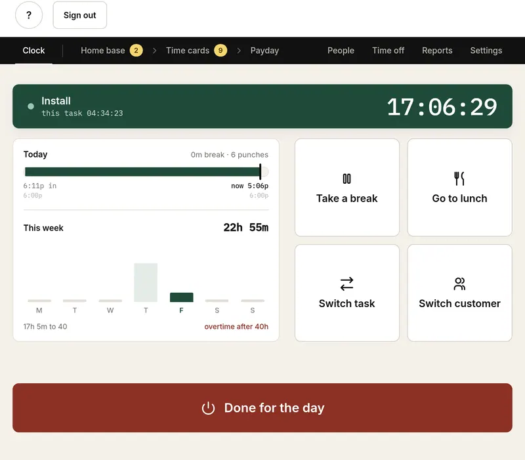Image resolution: width=525 pixels, height=460 pixels.
Task: Click the swap arrows Switch task icon
Action: coord(346,284)
